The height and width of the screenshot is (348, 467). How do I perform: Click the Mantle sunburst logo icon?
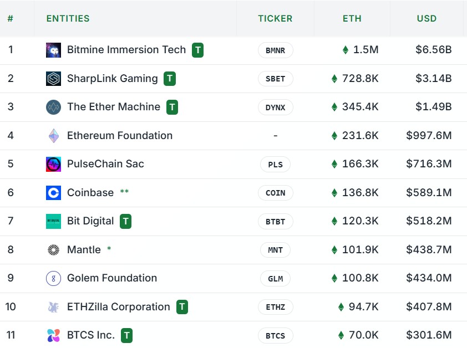click(53, 250)
